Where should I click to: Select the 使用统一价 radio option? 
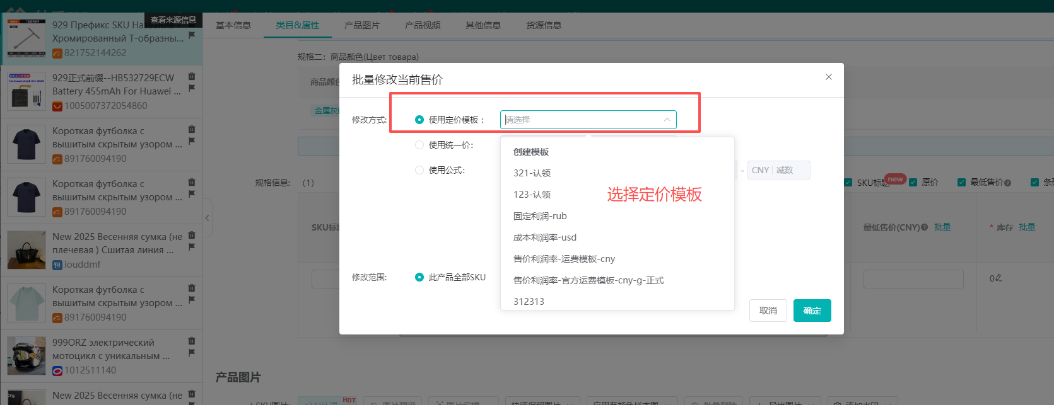tap(419, 145)
